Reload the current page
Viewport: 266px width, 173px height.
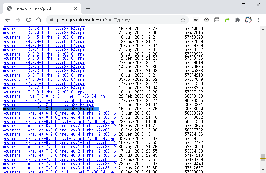tap(28, 20)
